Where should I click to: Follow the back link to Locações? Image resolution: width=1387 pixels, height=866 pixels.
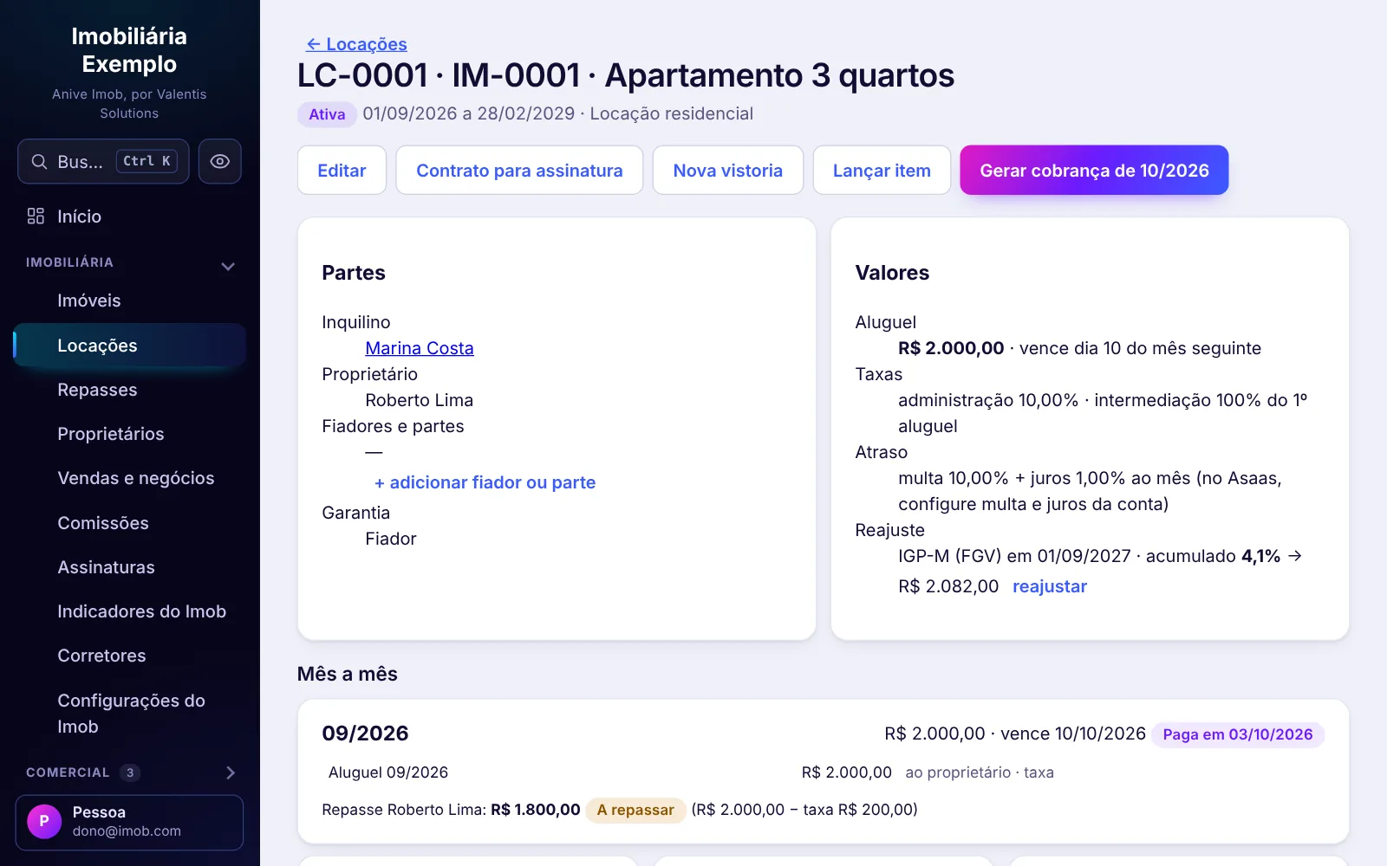coord(356,44)
